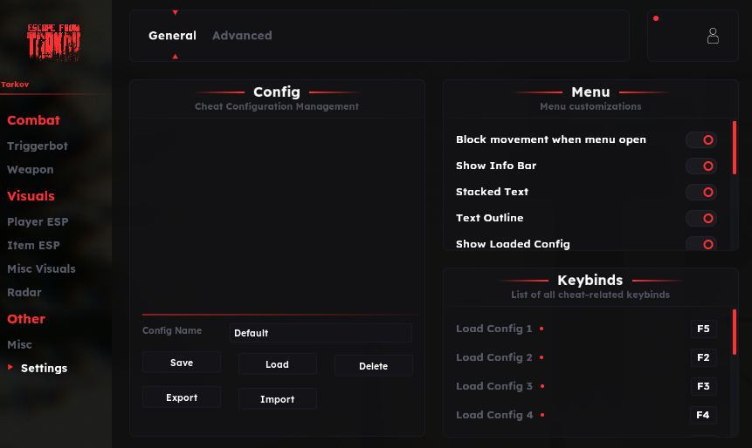Screen dimensions: 752x448
Task: Switch to the Advanced tab
Action: coord(242,36)
